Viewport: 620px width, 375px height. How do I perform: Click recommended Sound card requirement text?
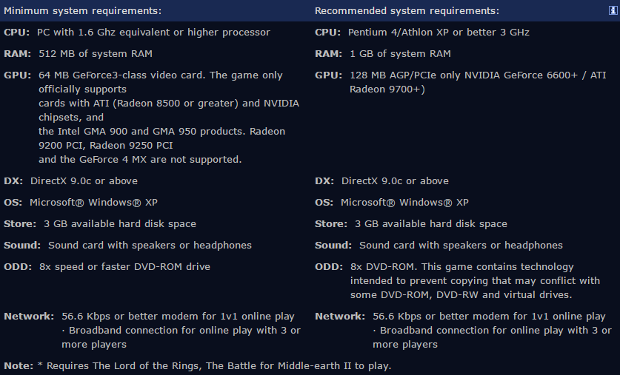(461, 246)
